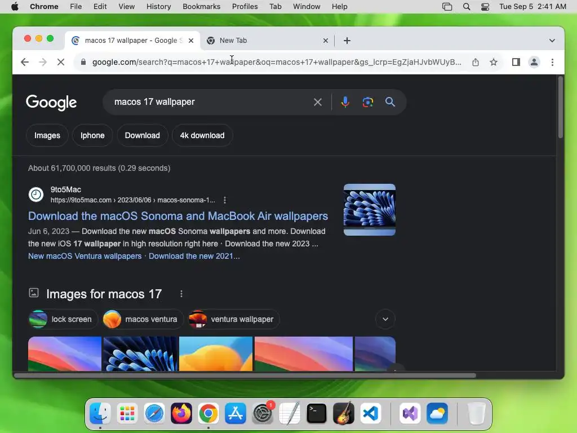This screenshot has height=433, width=577.
Task: Filter results by Images chip
Action: pyautogui.click(x=47, y=135)
